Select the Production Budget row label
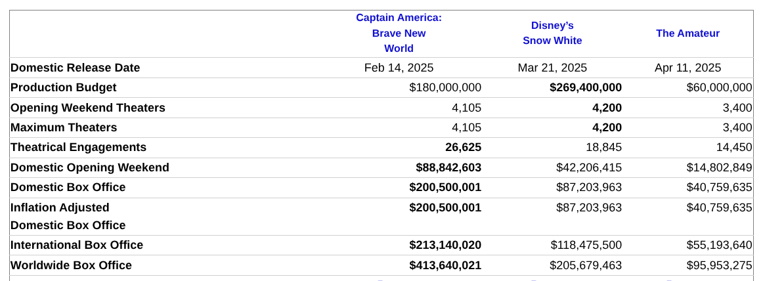The height and width of the screenshot is (281, 763). [64, 87]
